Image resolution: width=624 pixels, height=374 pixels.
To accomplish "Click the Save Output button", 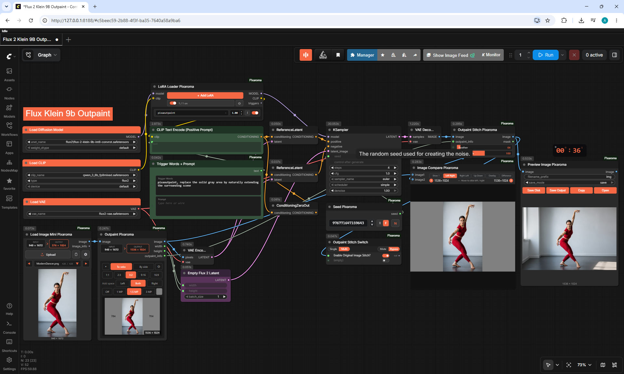I will tap(558, 190).
